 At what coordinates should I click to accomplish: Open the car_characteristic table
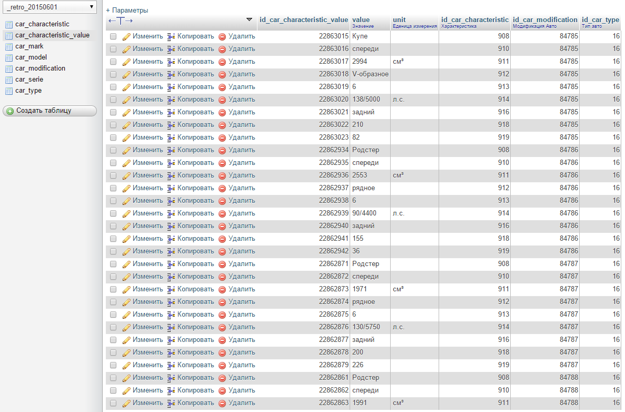coord(42,24)
